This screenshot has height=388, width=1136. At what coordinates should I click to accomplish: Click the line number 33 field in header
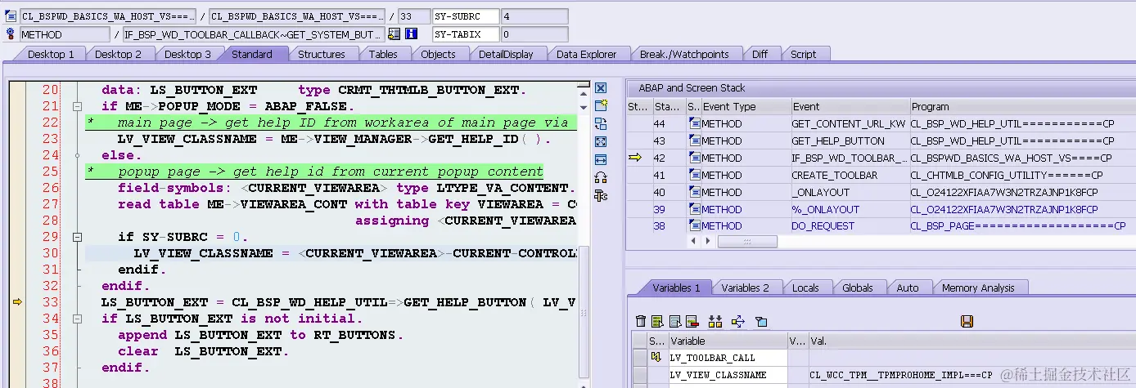tap(412, 16)
